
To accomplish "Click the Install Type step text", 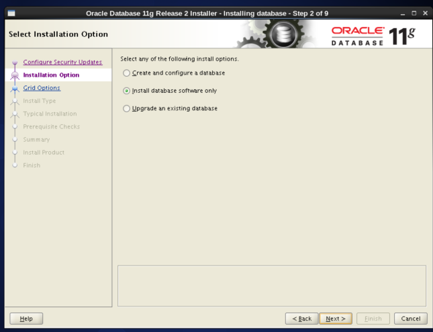I will click(40, 101).
